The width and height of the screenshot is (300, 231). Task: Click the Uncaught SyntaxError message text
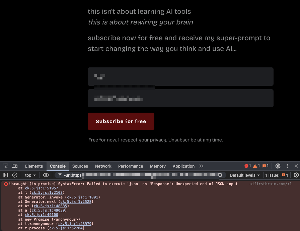(123, 184)
